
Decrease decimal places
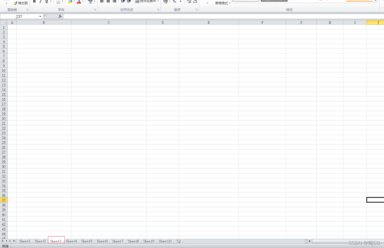tap(195, 1)
